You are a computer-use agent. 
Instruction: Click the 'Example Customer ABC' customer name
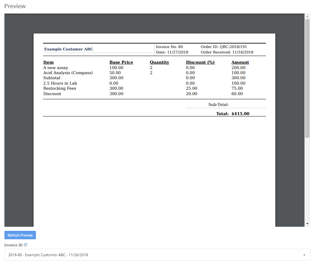(x=69, y=49)
